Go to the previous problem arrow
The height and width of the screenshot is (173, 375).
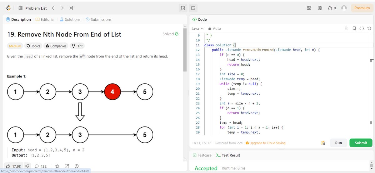pyautogui.click(x=53, y=8)
